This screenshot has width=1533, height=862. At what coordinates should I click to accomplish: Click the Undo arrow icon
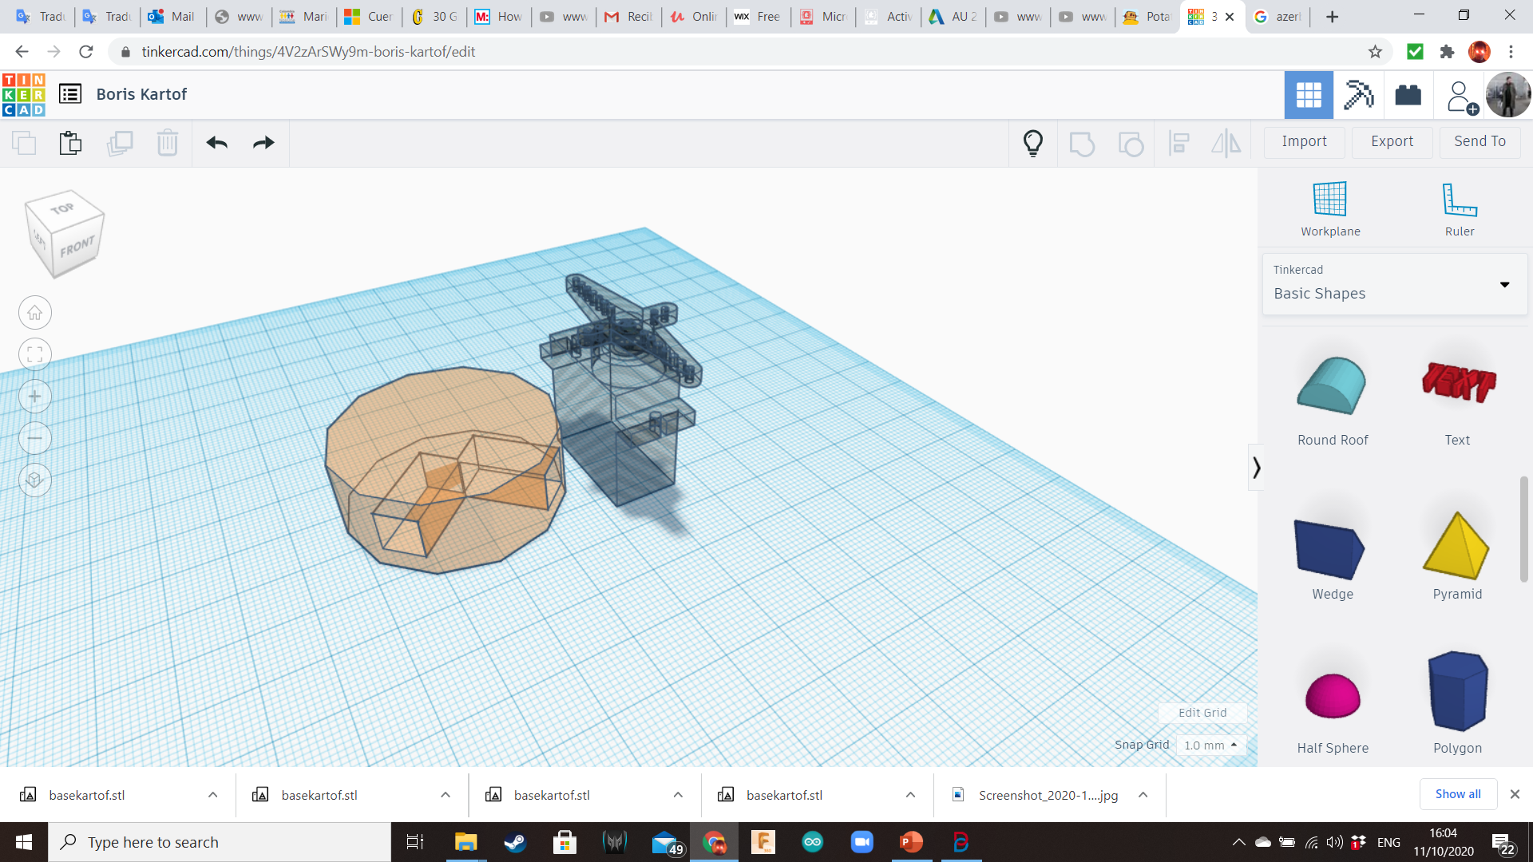pos(216,143)
